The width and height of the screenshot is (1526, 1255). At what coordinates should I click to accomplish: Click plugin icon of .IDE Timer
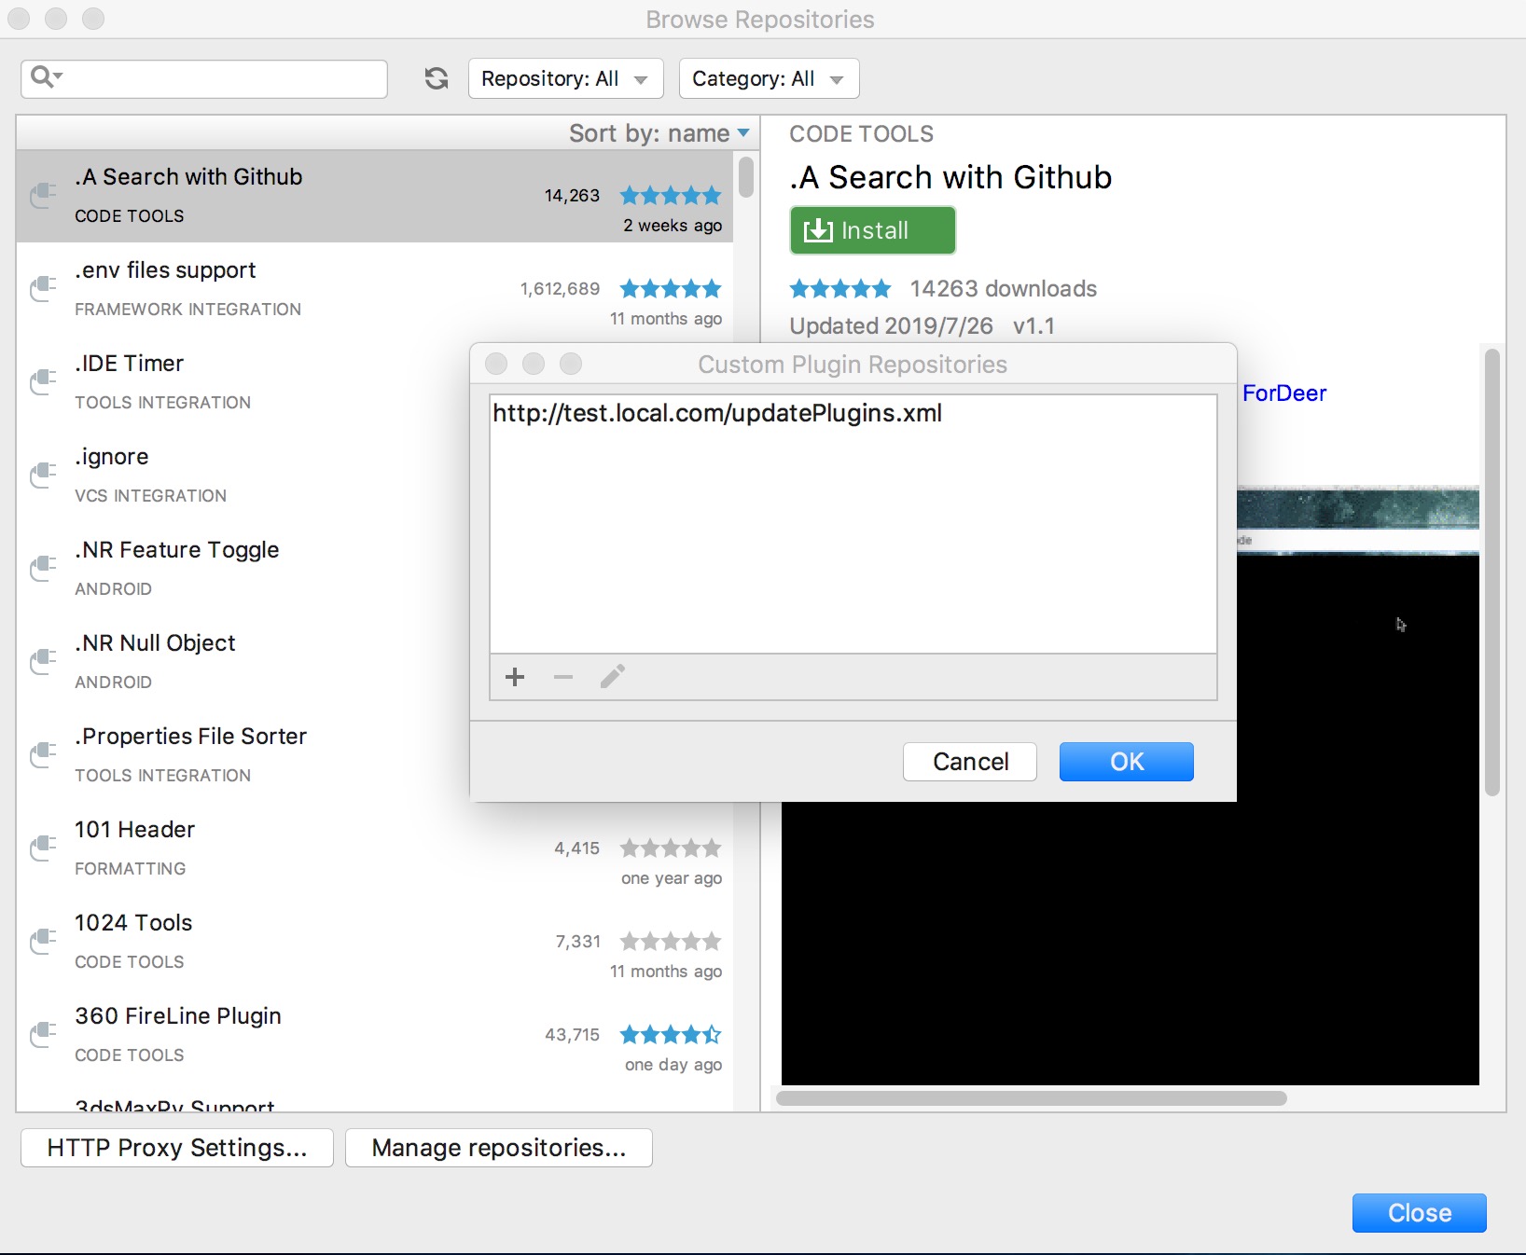[43, 382]
